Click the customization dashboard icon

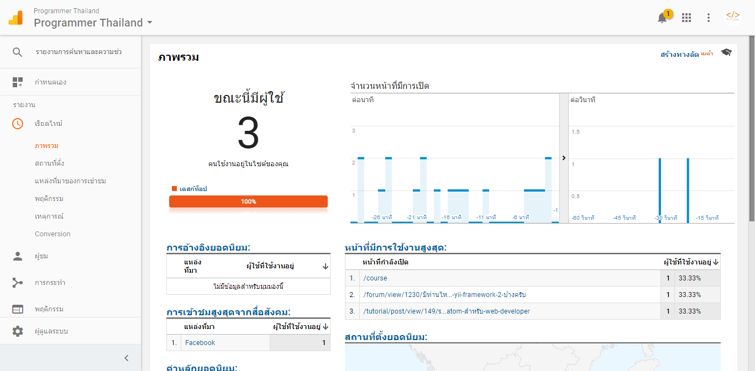(x=18, y=82)
